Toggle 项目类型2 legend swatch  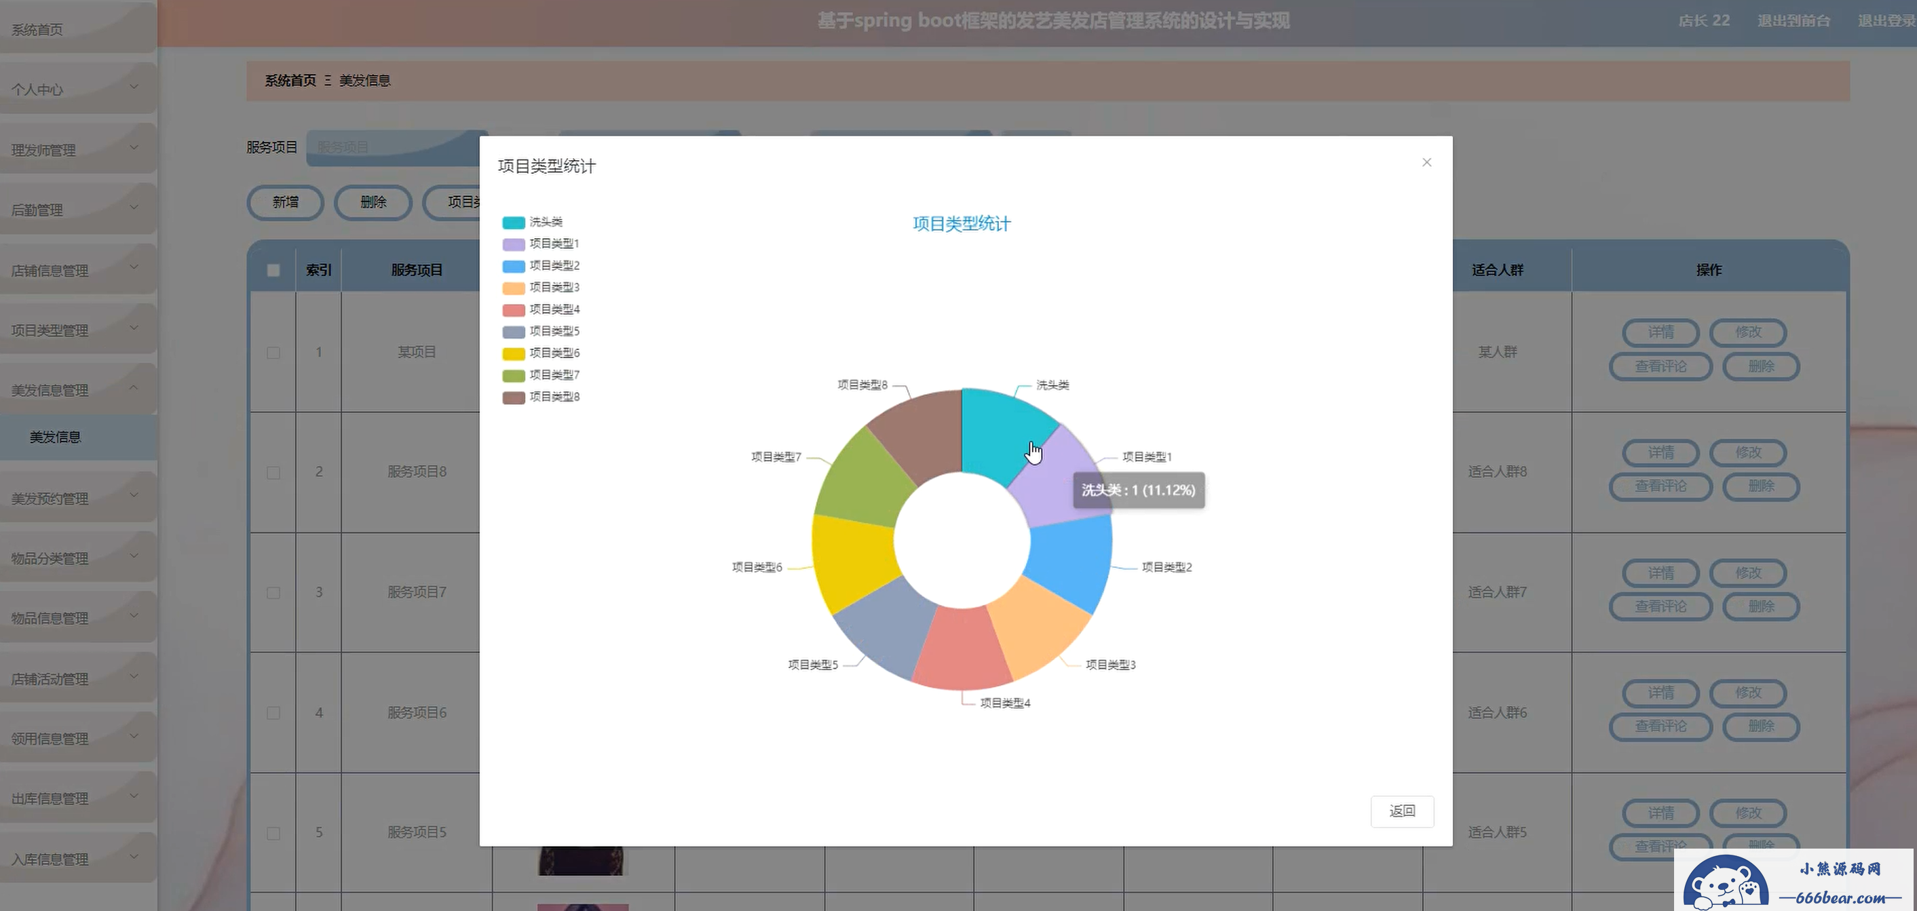pos(514,266)
